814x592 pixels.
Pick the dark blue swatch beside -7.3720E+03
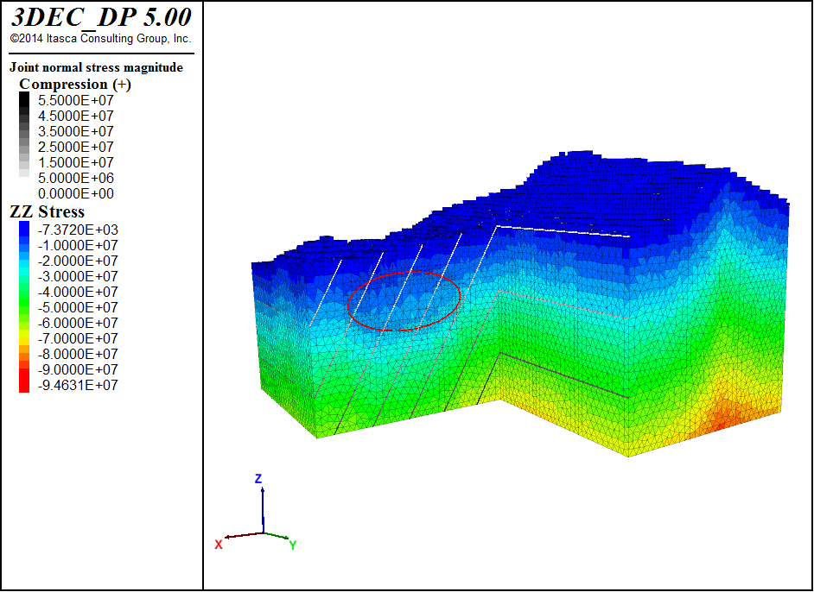click(x=24, y=229)
